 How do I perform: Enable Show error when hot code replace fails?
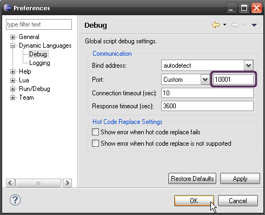coord(95,132)
